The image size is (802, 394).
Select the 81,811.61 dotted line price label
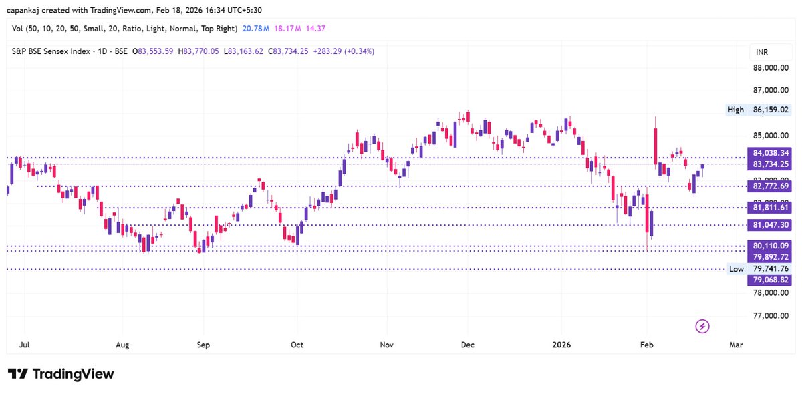(769, 209)
